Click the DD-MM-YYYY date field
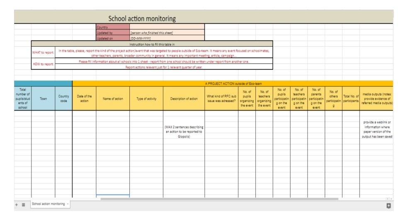The image size is (398, 223). tap(167, 38)
